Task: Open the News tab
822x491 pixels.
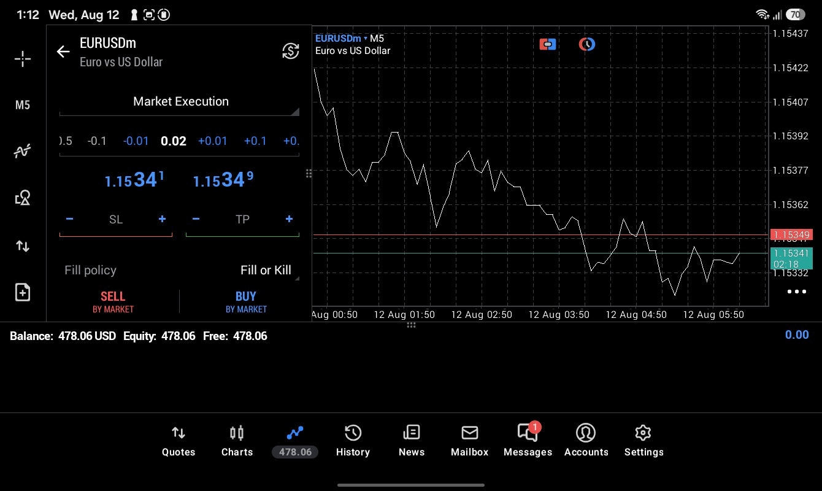Action: (x=412, y=441)
